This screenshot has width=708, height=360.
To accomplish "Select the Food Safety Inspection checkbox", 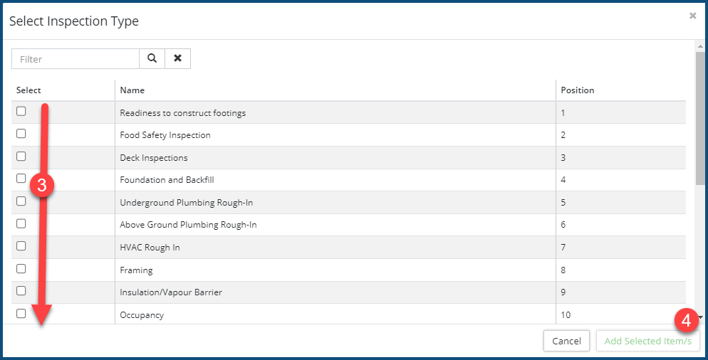I will (21, 134).
